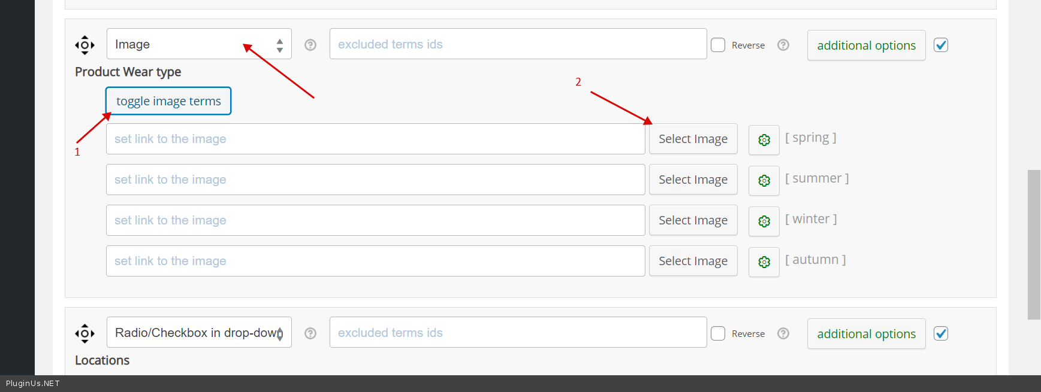The image size is (1041, 392).
Task: Enable Reverse for the Product Wear type filter
Action: pos(718,45)
